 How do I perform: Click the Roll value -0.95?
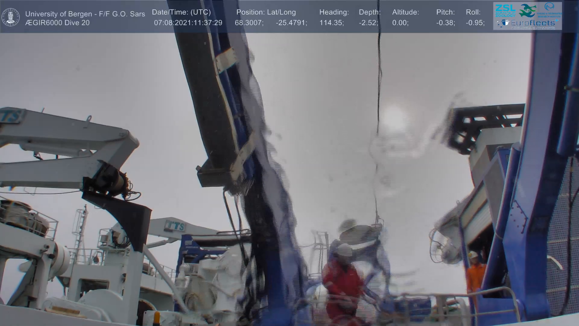(x=475, y=23)
